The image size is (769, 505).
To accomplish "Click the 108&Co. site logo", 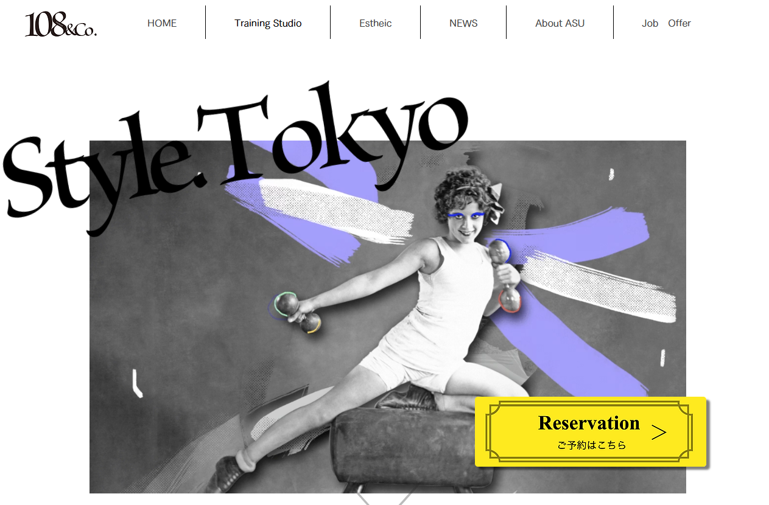I will point(61,24).
